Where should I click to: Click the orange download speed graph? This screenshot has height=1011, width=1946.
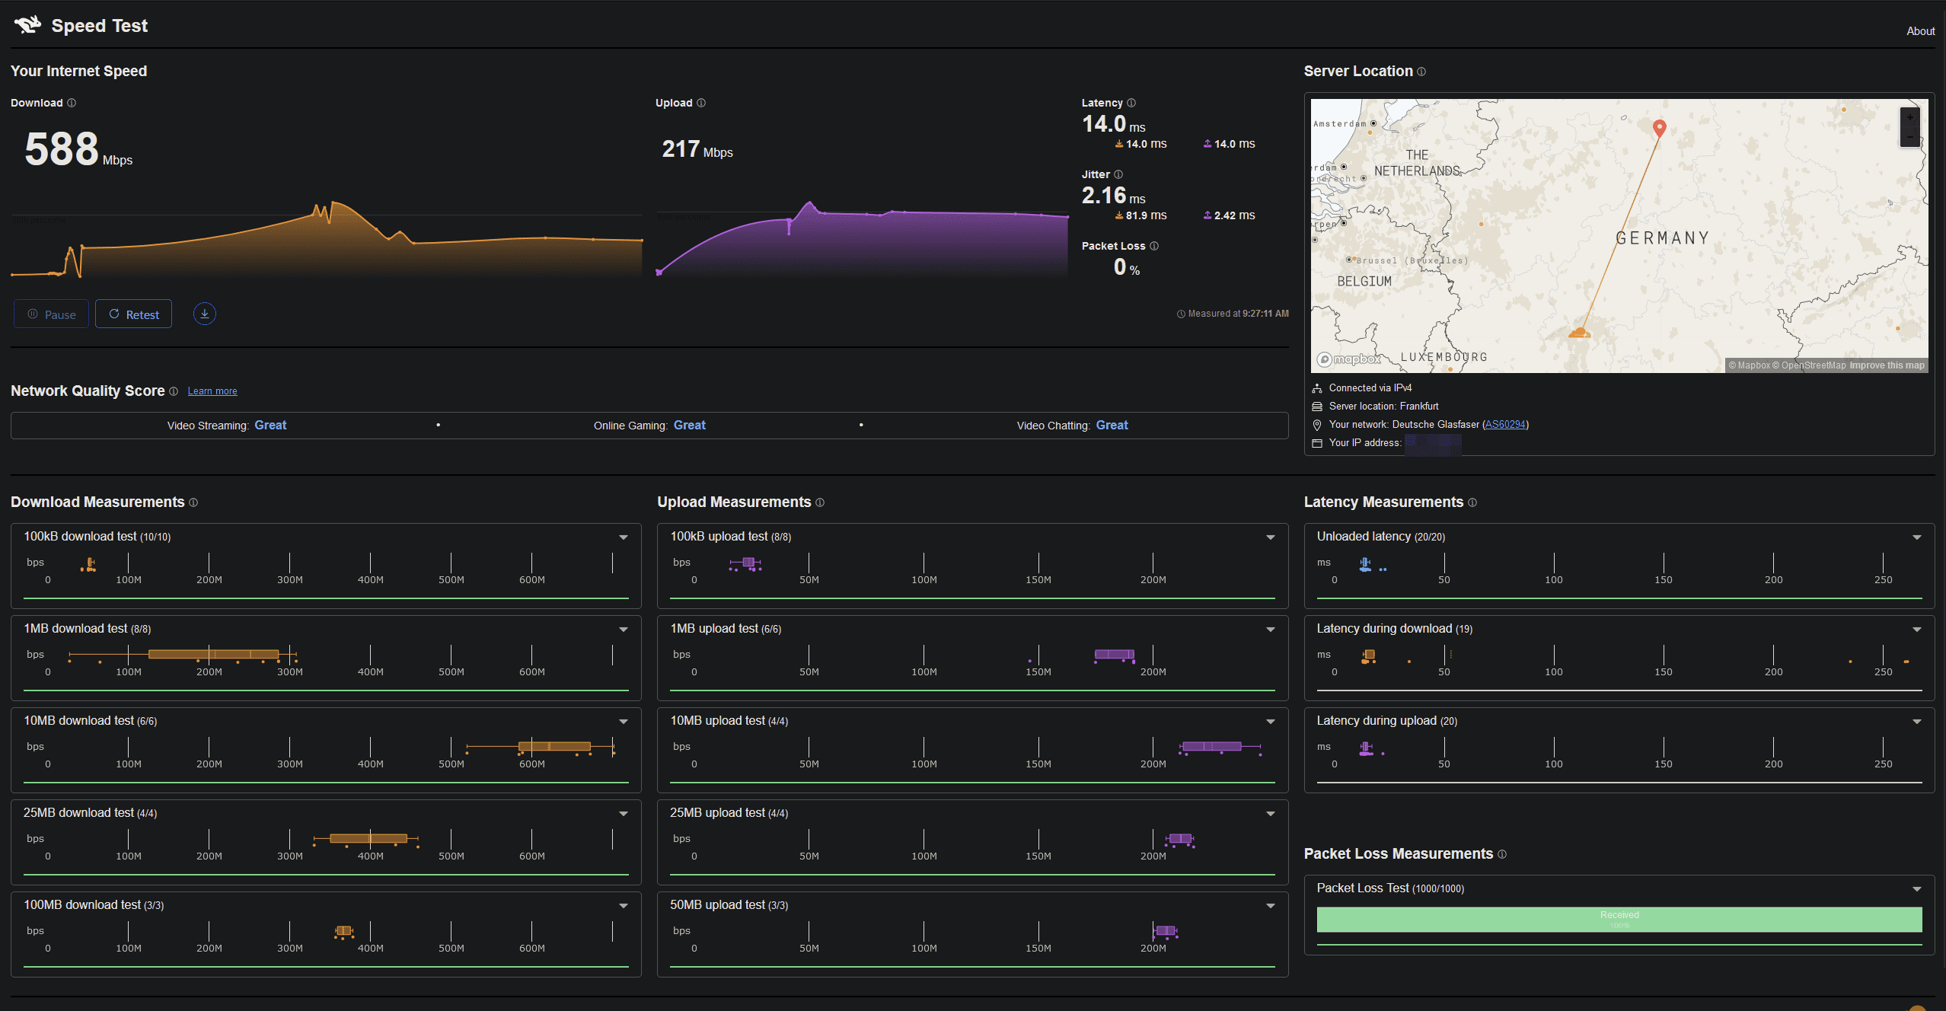pyautogui.click(x=327, y=239)
